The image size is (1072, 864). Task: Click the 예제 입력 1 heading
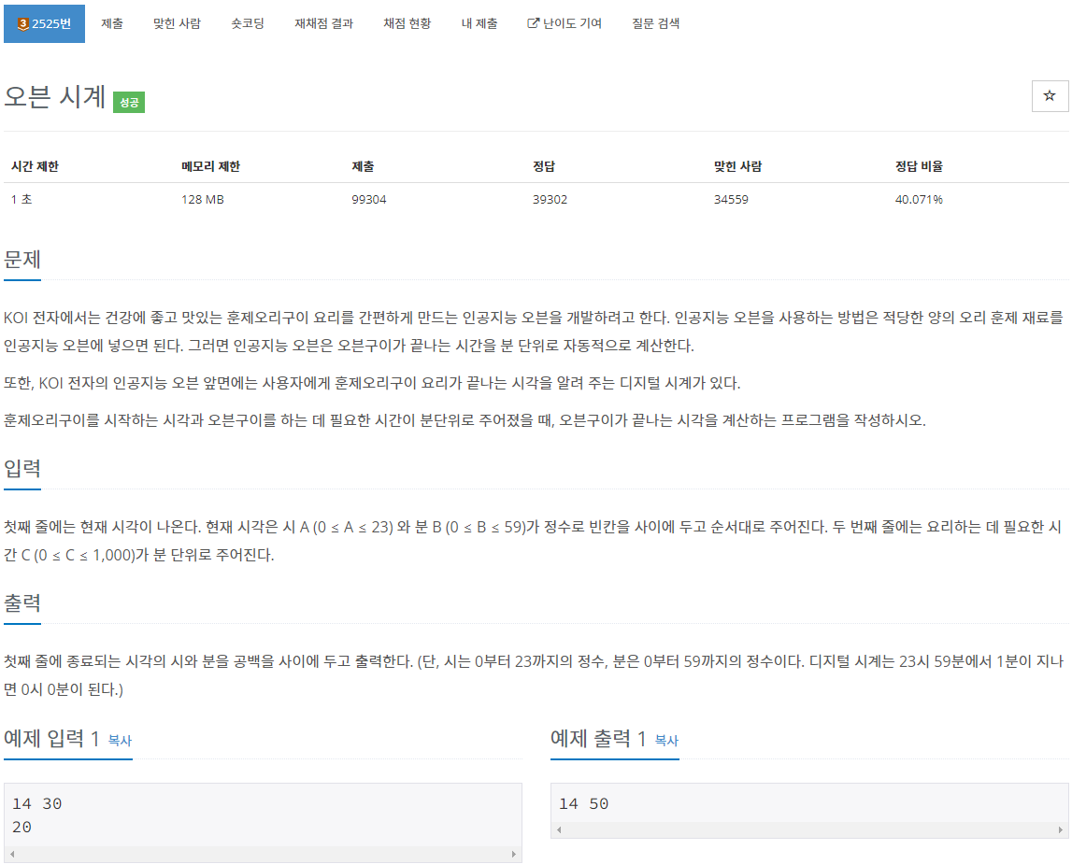52,738
